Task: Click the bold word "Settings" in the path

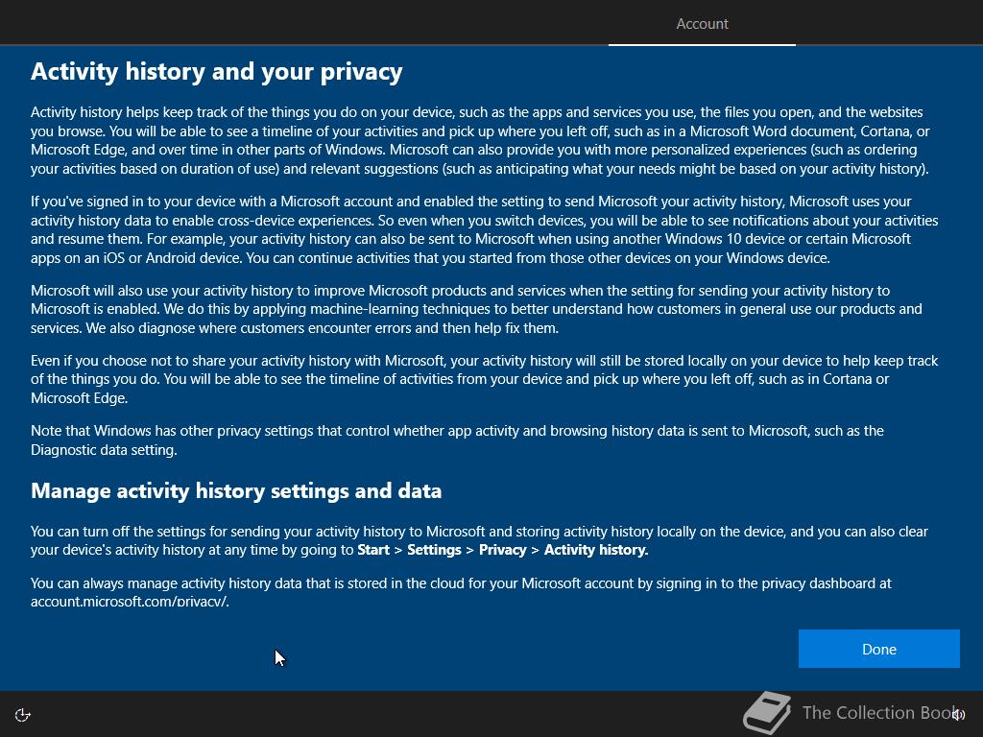Action: (434, 550)
